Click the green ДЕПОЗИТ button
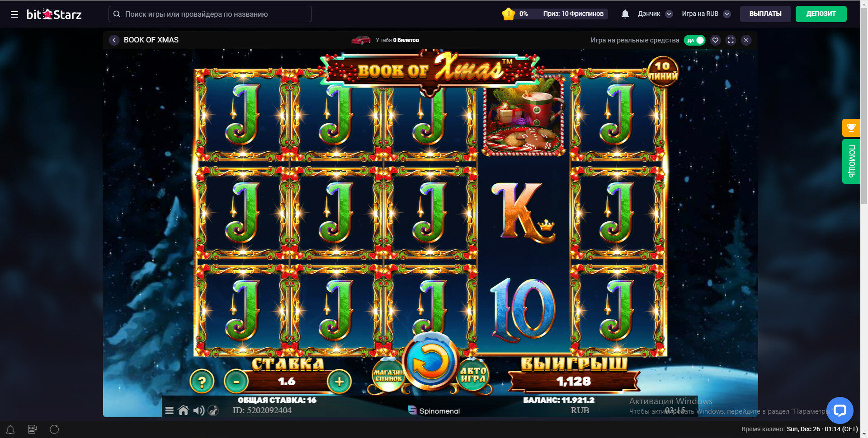This screenshot has height=438, width=868. (x=821, y=14)
